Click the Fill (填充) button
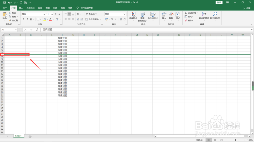This screenshot has width=254, height=142. [189, 17]
